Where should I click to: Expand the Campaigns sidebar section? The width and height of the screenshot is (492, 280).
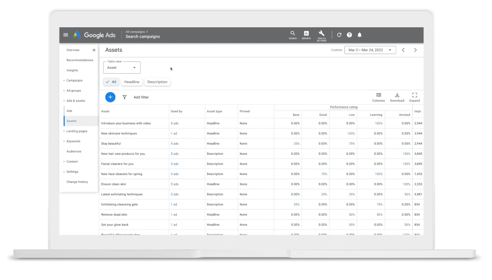(74, 81)
